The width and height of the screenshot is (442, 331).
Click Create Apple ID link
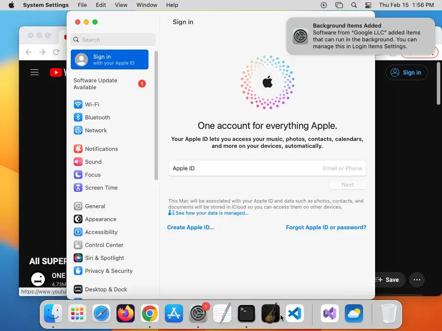pos(190,228)
